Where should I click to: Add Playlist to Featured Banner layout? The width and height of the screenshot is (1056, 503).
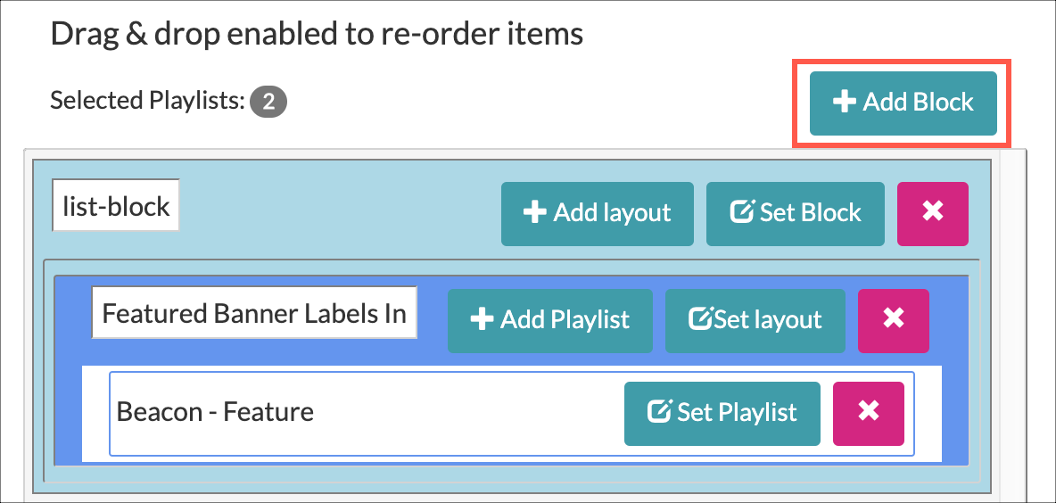point(550,320)
